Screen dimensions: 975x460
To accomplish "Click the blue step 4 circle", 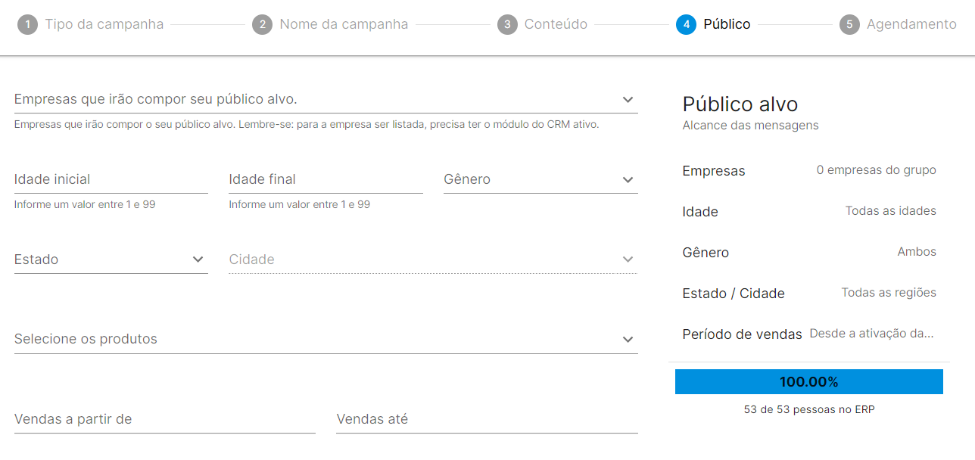I will [686, 25].
